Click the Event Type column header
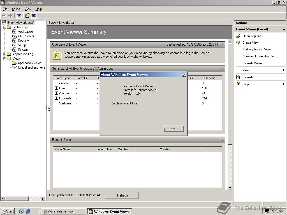The height and width of the screenshot is (215, 287). coord(63,78)
